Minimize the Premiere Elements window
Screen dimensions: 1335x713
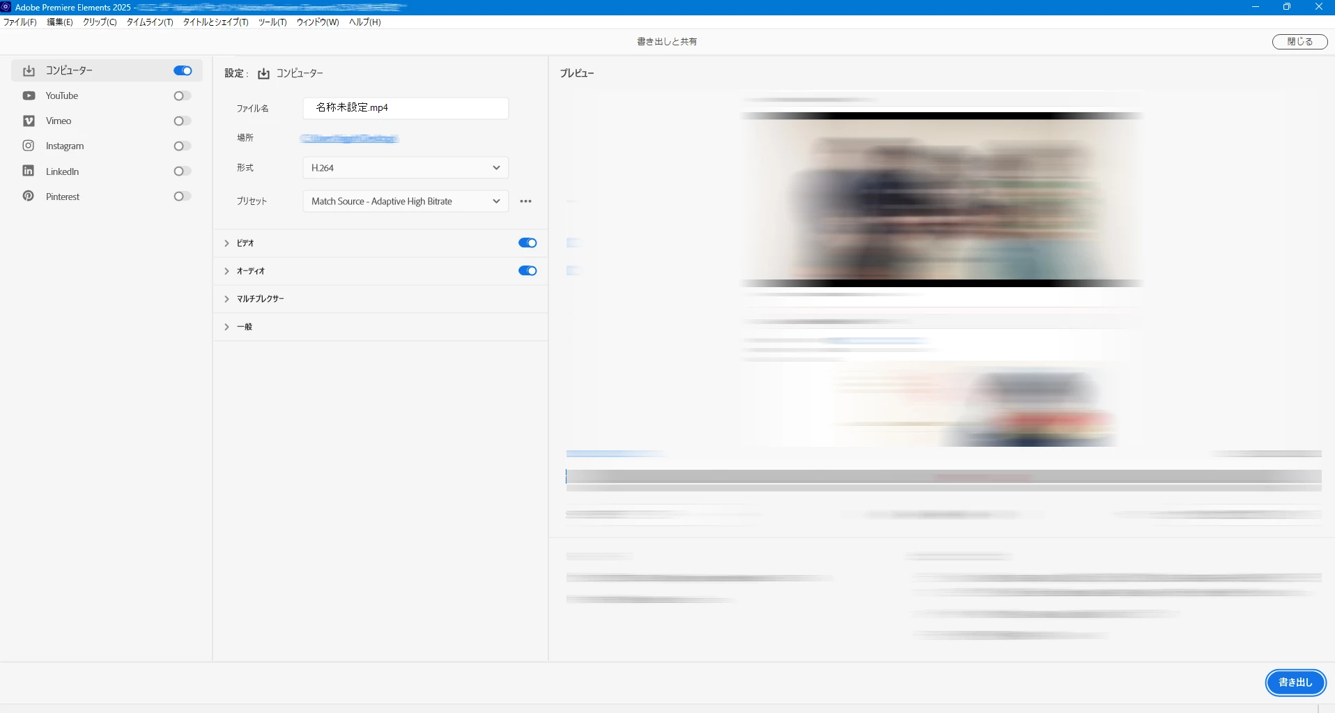[1256, 7]
